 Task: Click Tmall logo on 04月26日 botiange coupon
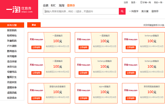(x=131, y=39)
